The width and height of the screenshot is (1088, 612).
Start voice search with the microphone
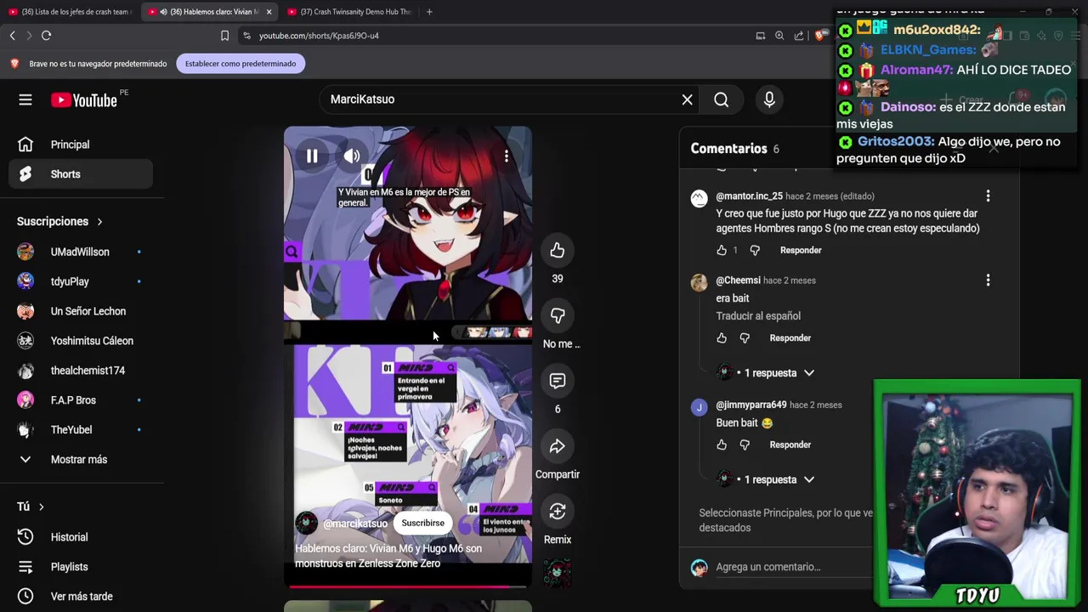[x=769, y=99]
